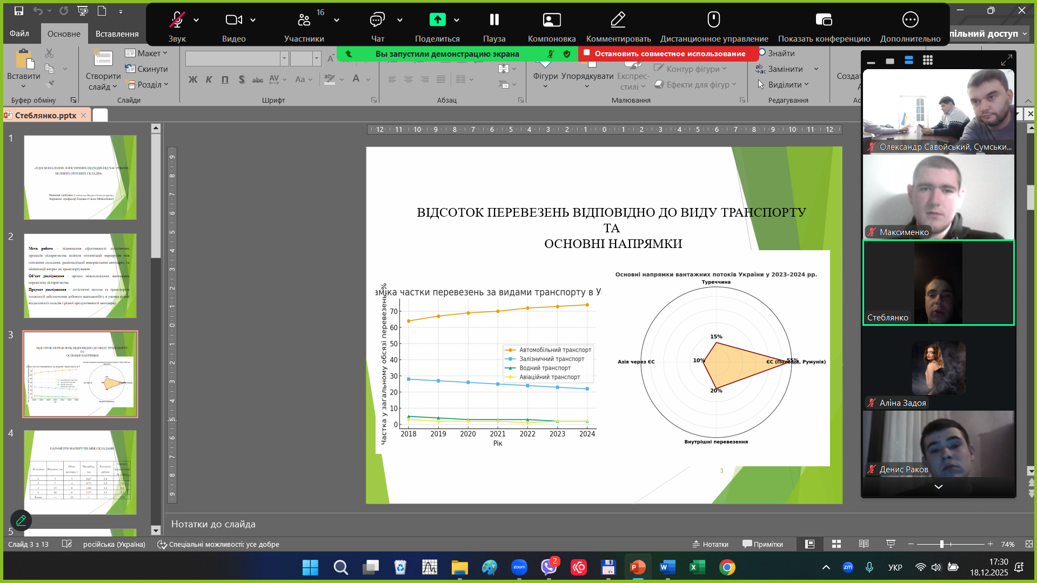Pause the screen share
Screen dimensions: 1037x583
click(x=494, y=21)
